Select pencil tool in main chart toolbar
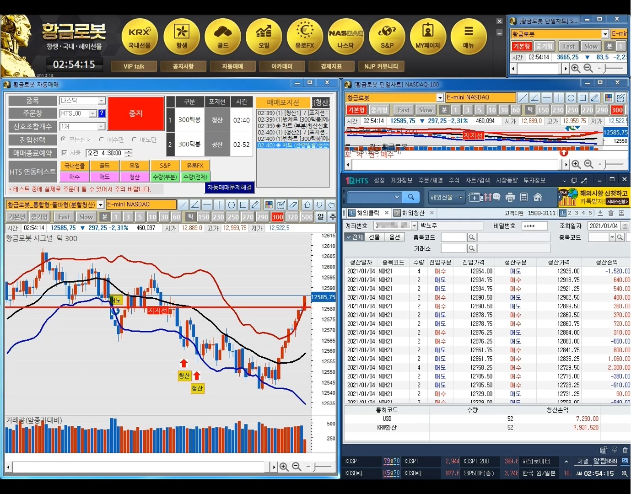Image resolution: width=631 pixels, height=494 pixels. click(255, 204)
